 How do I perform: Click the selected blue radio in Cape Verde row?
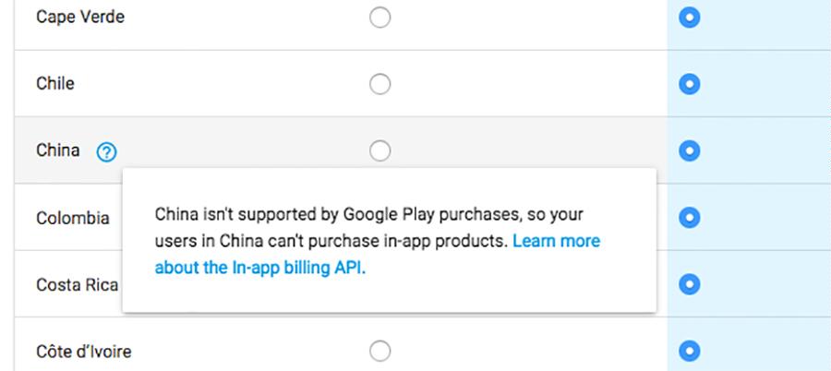click(690, 18)
